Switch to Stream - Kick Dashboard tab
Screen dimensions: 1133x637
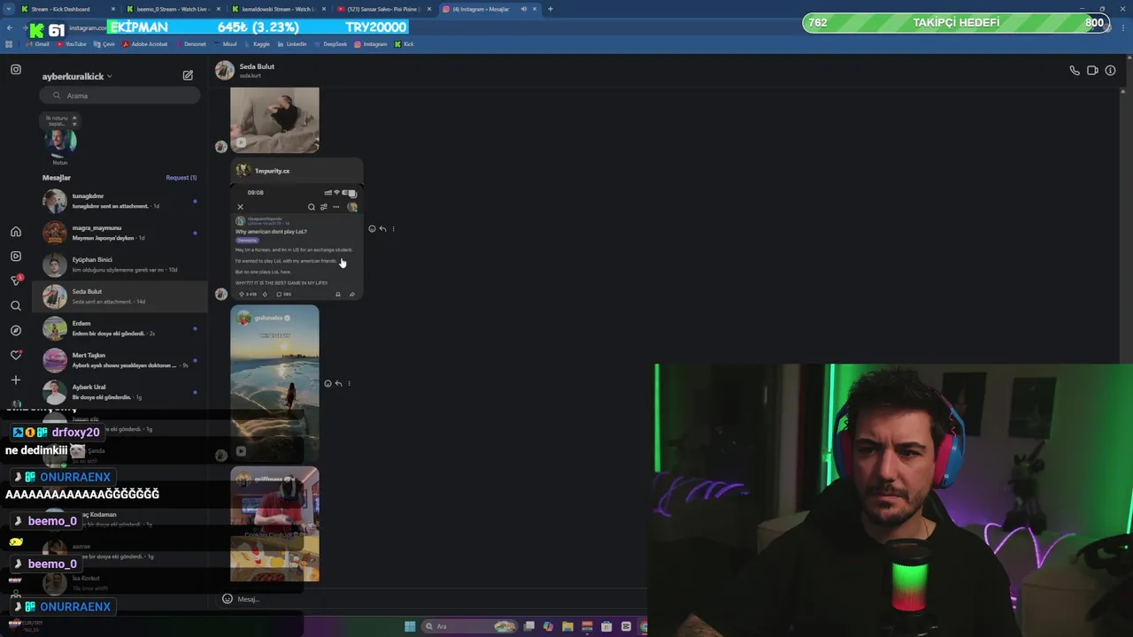68,9
